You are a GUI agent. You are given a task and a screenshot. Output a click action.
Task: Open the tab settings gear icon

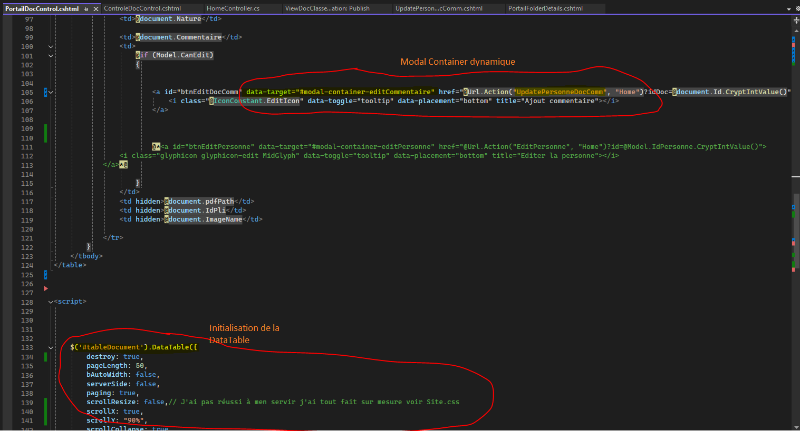point(796,9)
